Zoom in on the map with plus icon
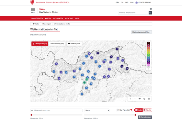The width and height of the screenshot is (182, 121). coord(130,99)
